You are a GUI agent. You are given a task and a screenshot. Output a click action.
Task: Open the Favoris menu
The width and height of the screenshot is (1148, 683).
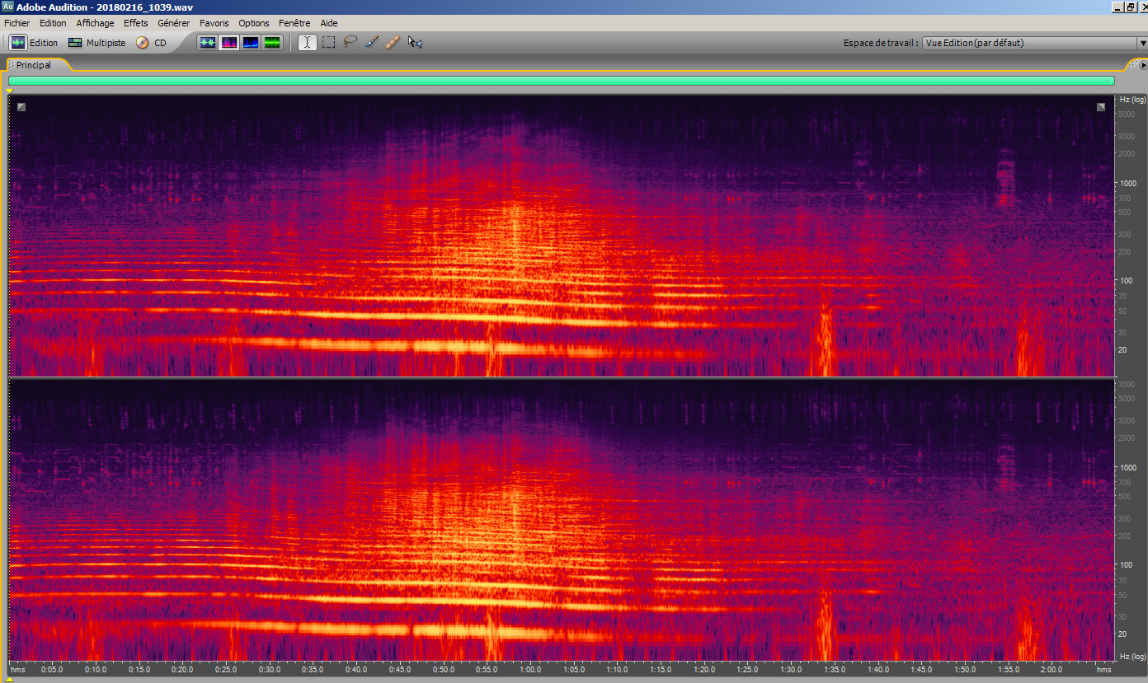click(214, 23)
